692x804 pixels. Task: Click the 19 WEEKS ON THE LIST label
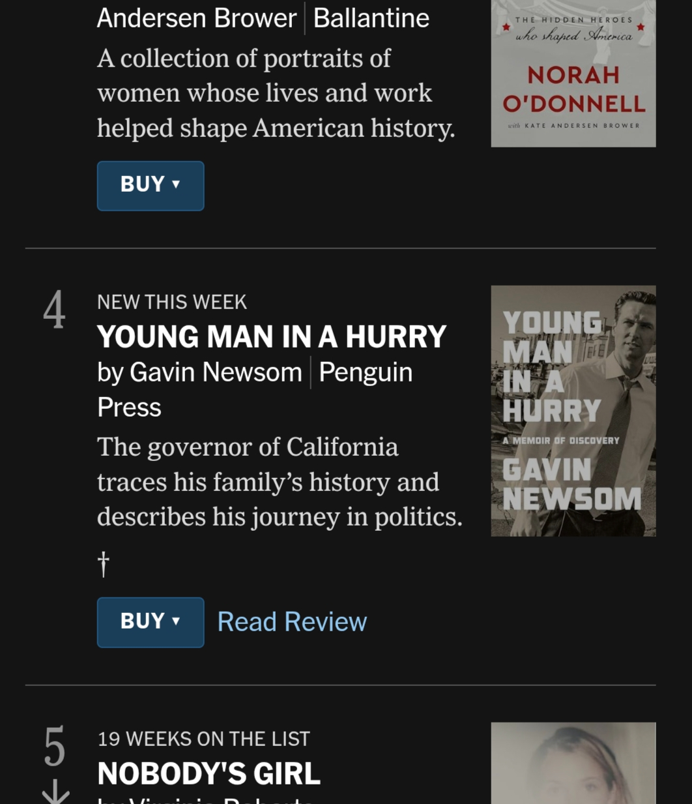coord(203,739)
